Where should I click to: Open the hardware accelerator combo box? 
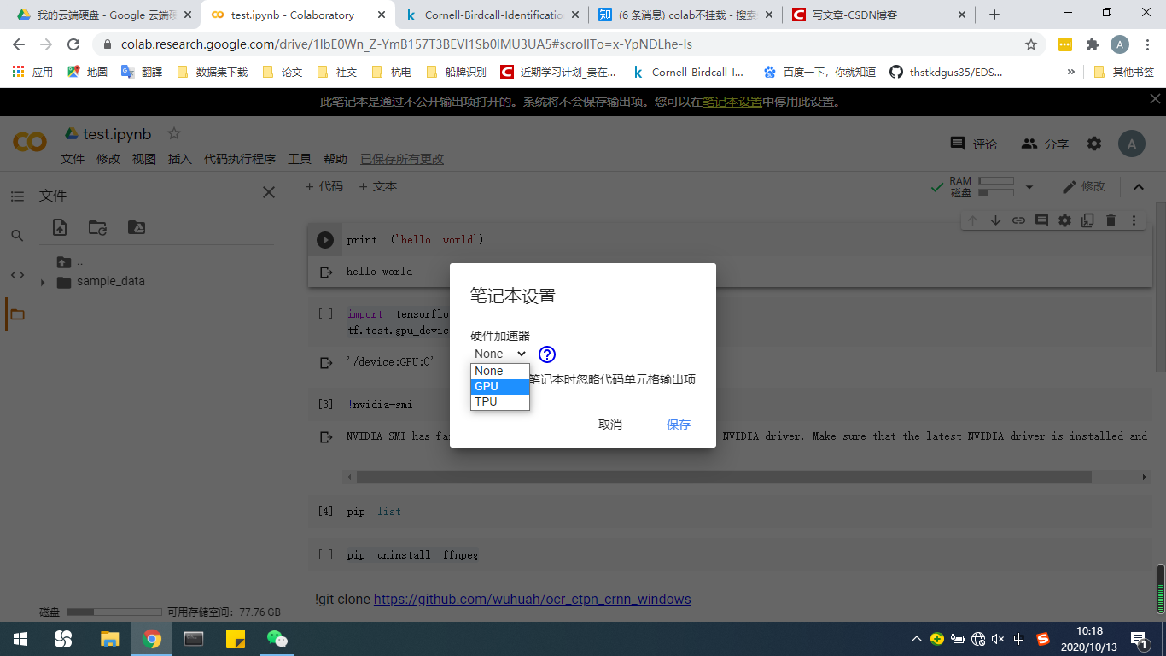pyautogui.click(x=500, y=354)
